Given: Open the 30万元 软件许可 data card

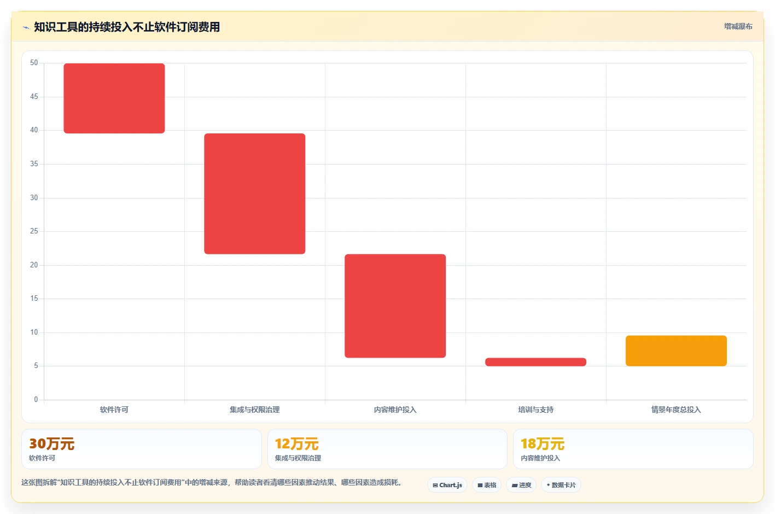Looking at the screenshot, I should click(142, 449).
